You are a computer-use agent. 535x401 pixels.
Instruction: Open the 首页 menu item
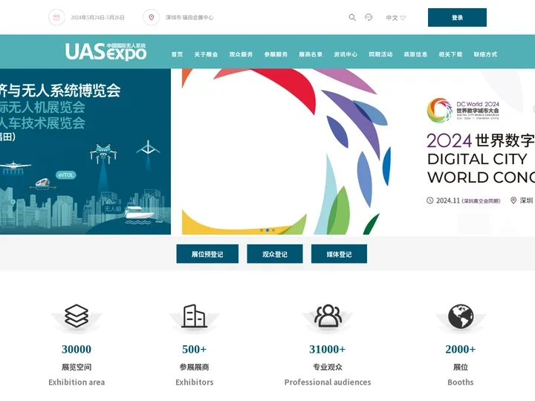click(x=177, y=54)
